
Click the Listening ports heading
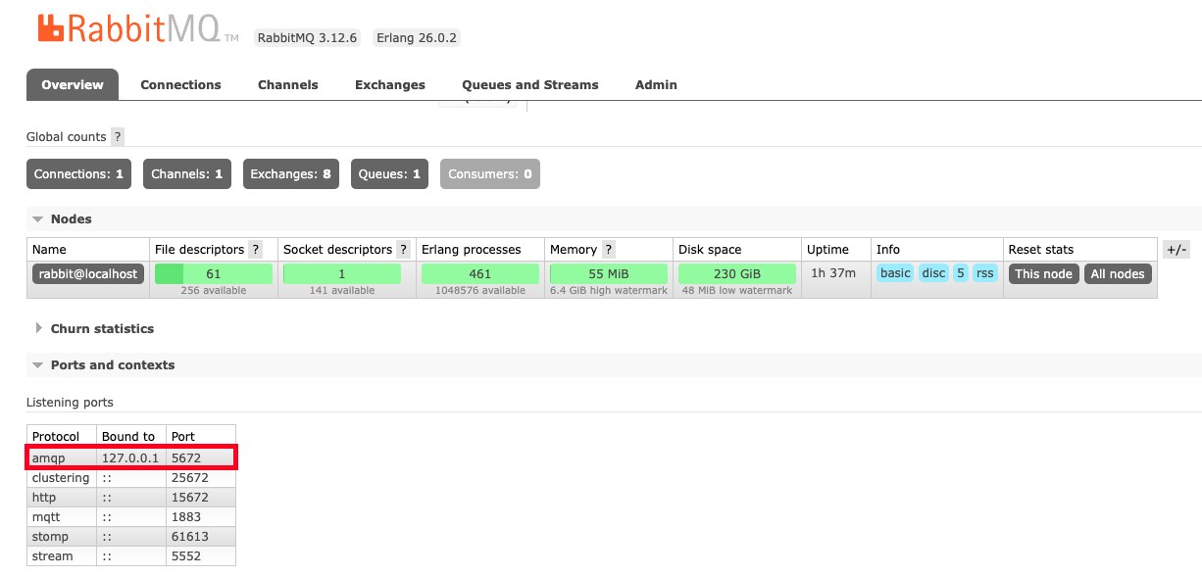70,403
